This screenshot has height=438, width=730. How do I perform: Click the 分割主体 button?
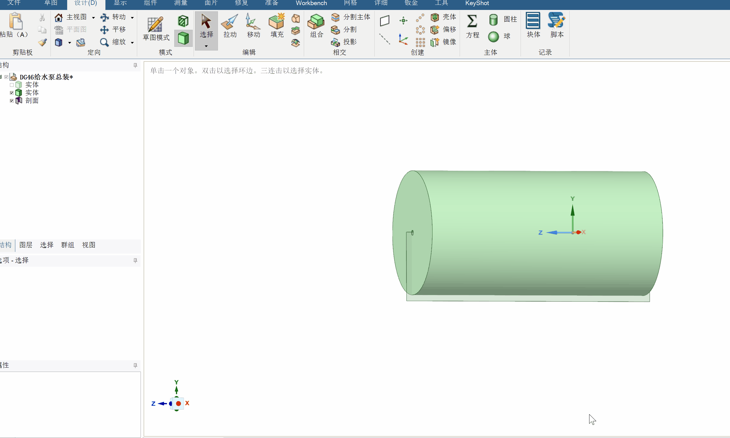pyautogui.click(x=351, y=17)
